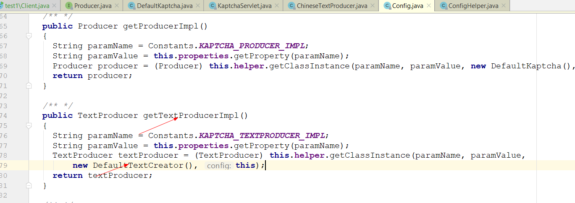Click the (TextProducer) cast expression

[228, 156]
